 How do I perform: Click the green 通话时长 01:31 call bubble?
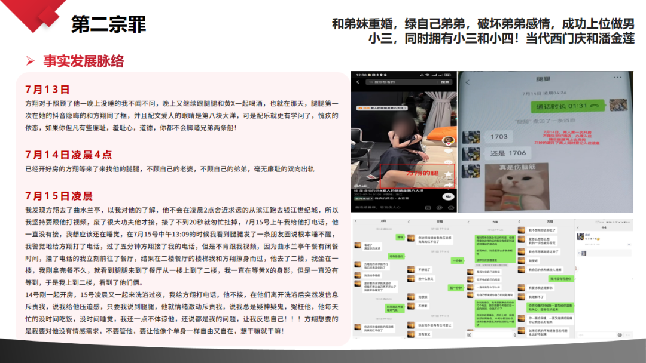568,106
